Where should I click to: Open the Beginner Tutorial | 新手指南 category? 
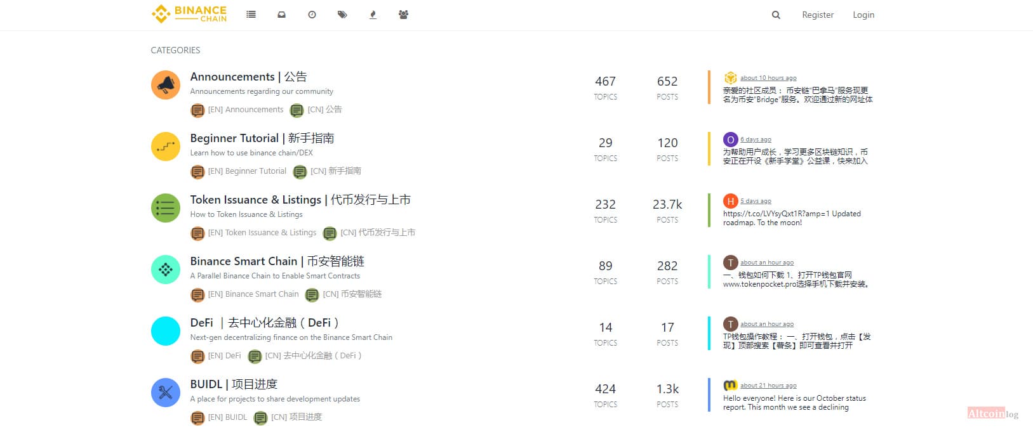point(262,138)
